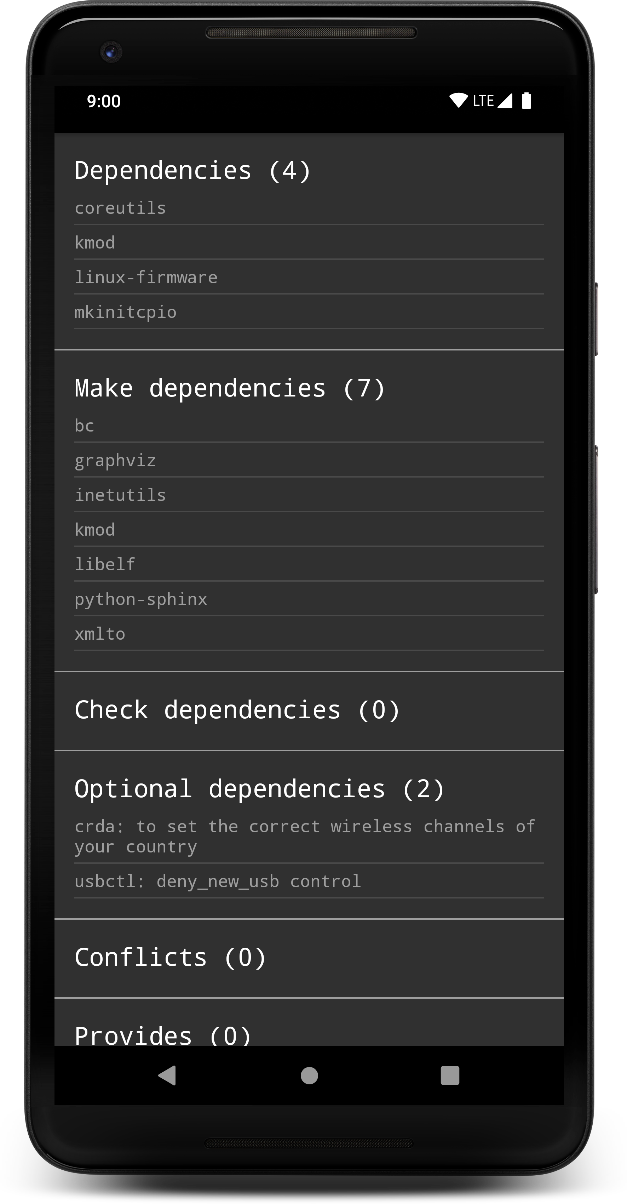Screen dimensions: 627x1204
Task: Tap the Android home circle icon
Action: (309, 1075)
